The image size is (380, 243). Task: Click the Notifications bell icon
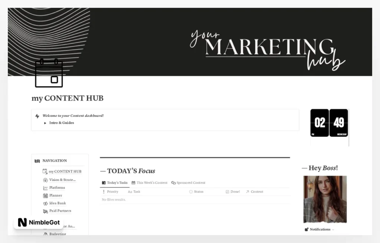coord(306,229)
